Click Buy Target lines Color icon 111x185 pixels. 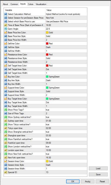coord(6,99)
